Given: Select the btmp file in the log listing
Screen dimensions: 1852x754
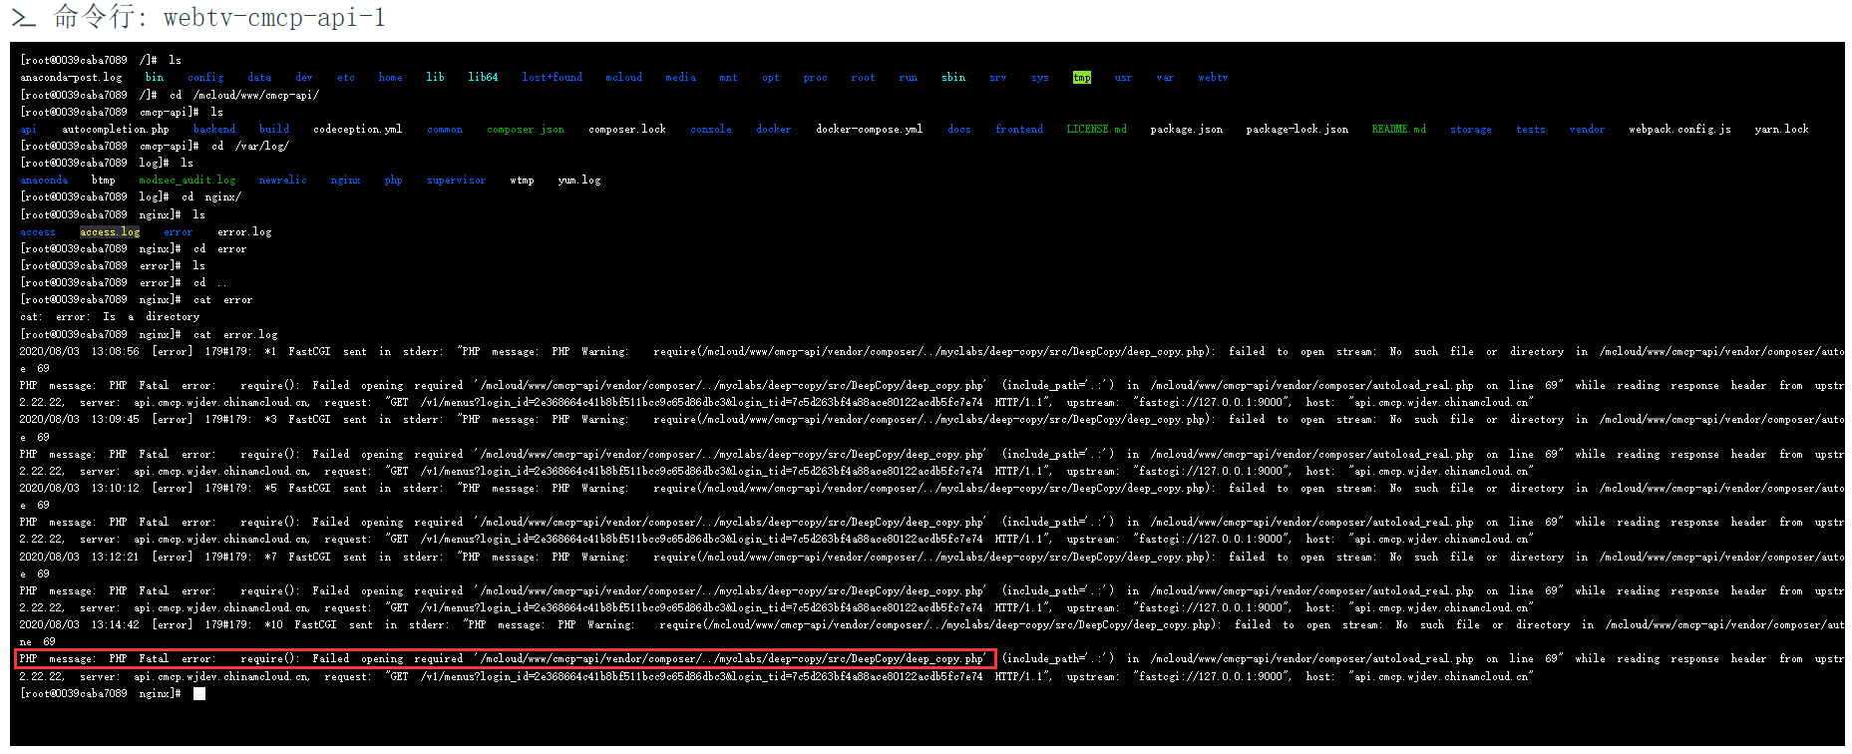Looking at the screenshot, I should click(x=104, y=181).
